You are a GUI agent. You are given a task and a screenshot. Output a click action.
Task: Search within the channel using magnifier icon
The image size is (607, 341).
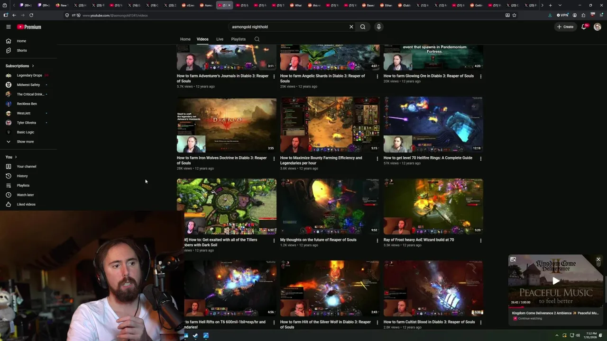pos(257,39)
